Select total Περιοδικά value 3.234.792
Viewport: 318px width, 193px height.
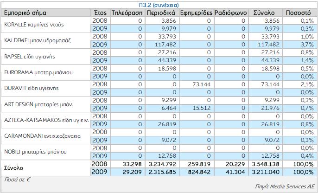point(162,164)
